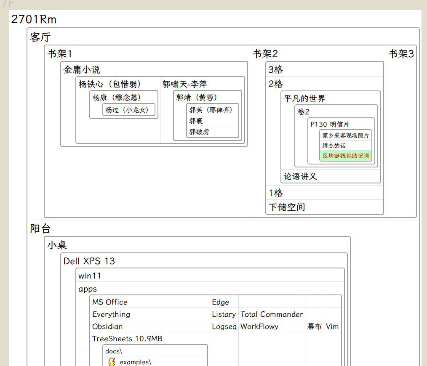
Task: Click the 平凡的世界 book cell
Action: [304, 99]
